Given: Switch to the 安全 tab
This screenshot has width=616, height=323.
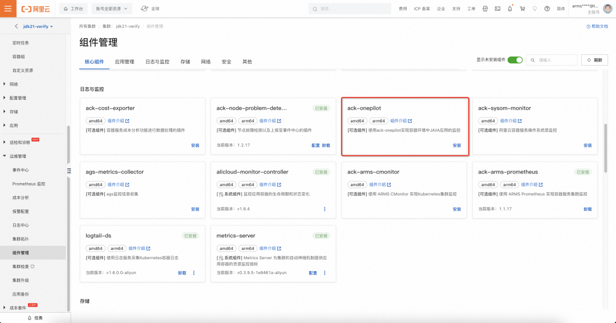Looking at the screenshot, I should [226, 62].
